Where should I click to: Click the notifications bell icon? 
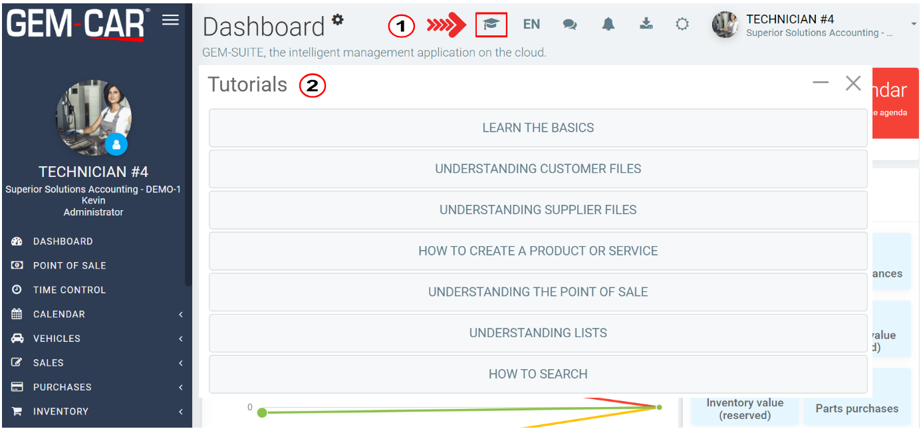click(608, 25)
